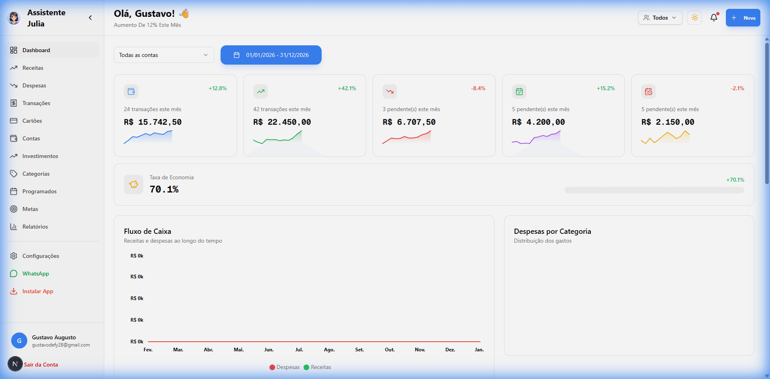Toggle light/dark theme with the sun icon
Image resolution: width=770 pixels, height=379 pixels.
point(695,18)
